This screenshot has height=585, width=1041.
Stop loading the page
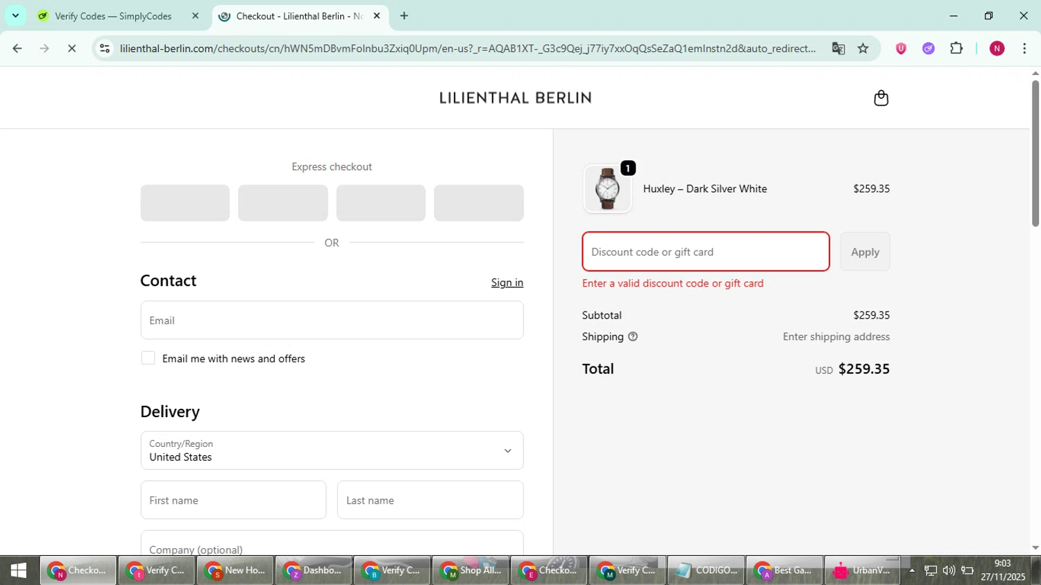(71, 49)
